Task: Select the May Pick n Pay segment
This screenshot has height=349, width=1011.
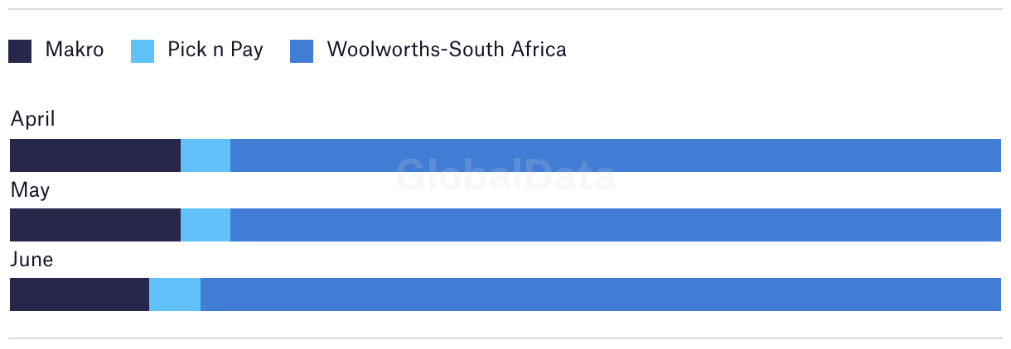Action: tap(206, 225)
